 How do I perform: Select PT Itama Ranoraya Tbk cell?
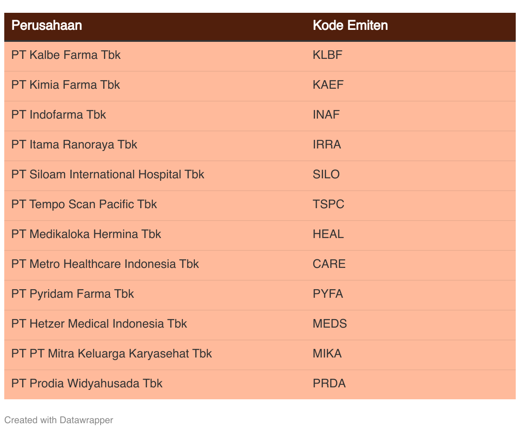[x=74, y=145]
